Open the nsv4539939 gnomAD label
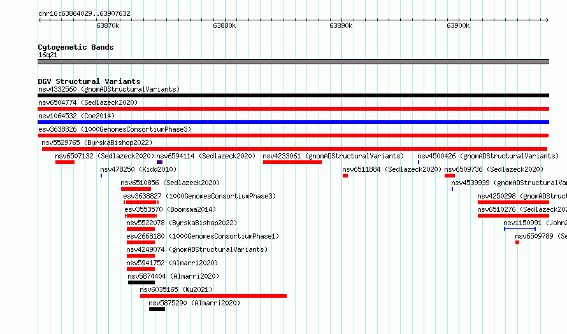The width and height of the screenshot is (567, 334). point(509,183)
